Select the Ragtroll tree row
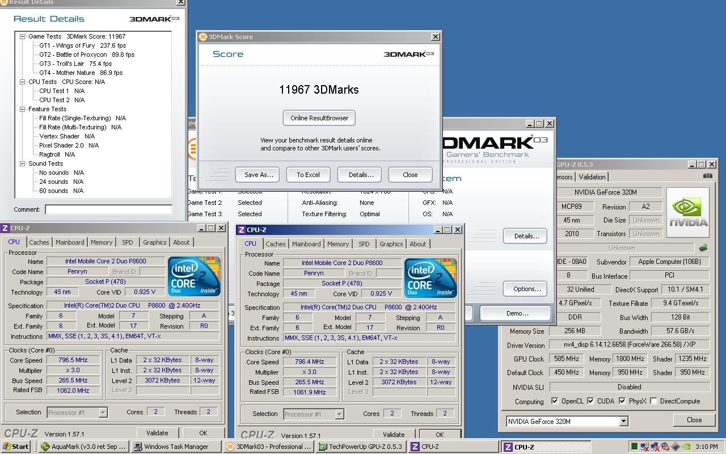 pyautogui.click(x=57, y=154)
